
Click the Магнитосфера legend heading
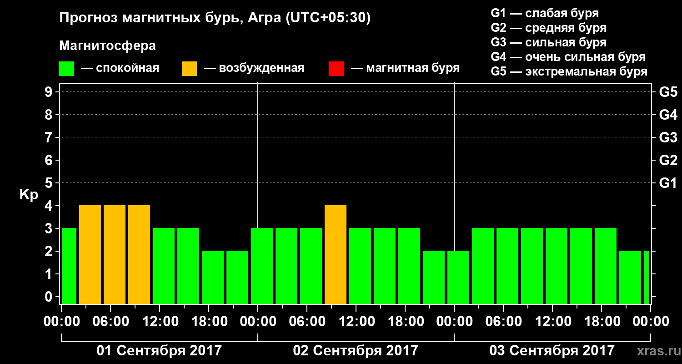pos(108,46)
